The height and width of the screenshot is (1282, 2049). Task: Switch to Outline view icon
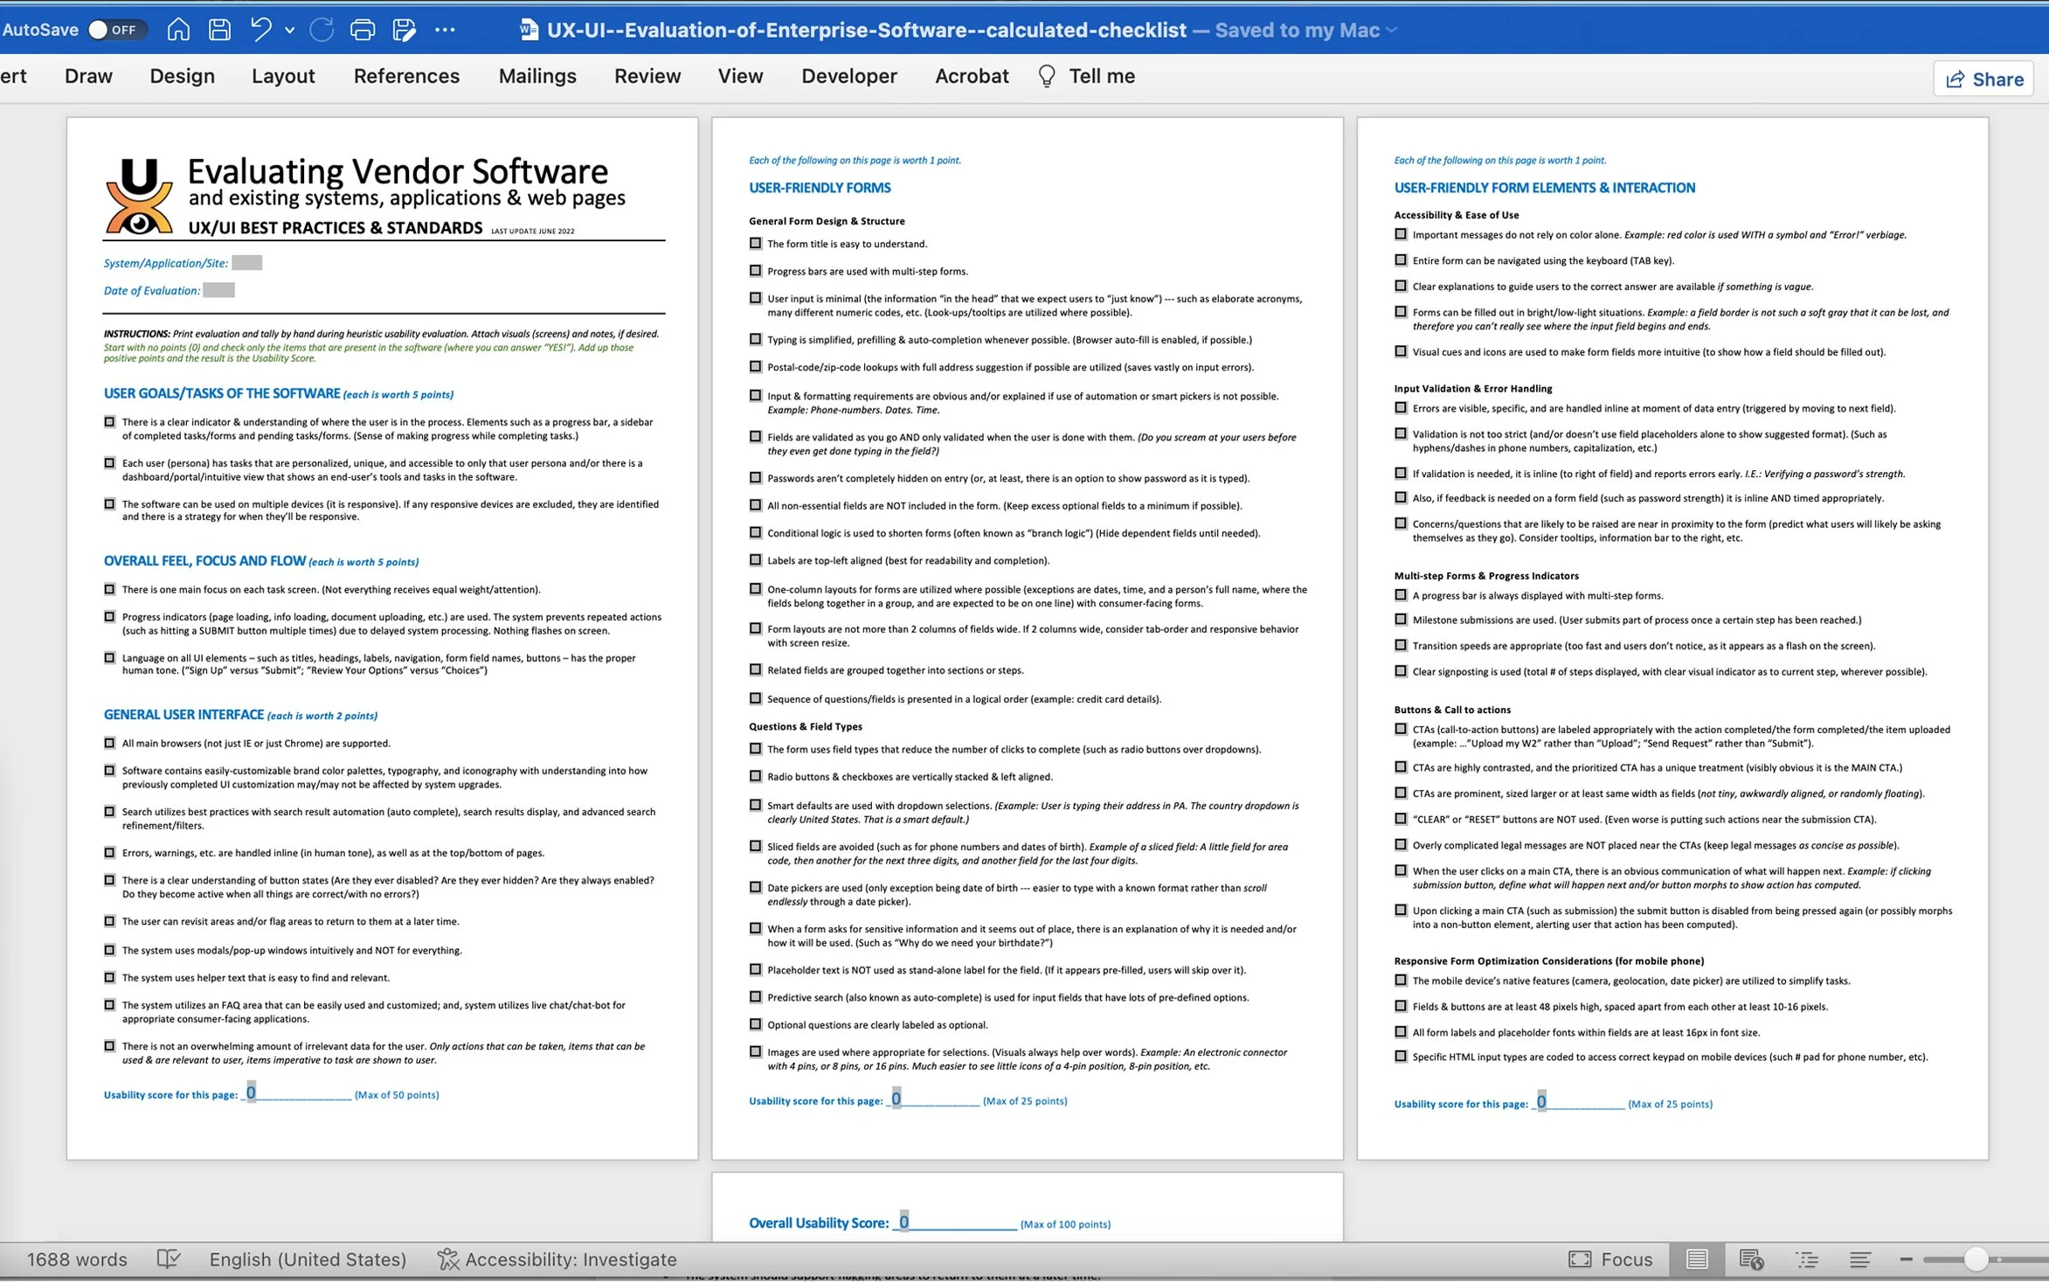[x=1806, y=1259]
